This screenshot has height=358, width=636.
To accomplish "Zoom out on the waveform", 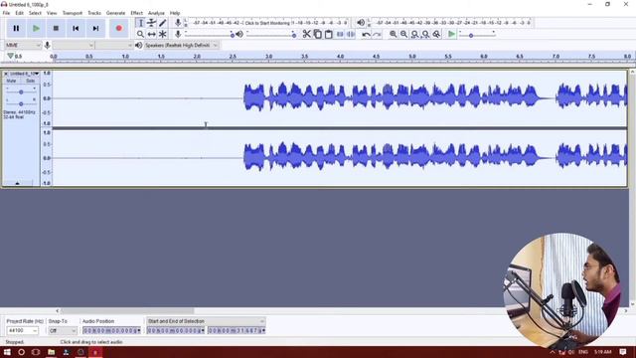I will coord(404,35).
